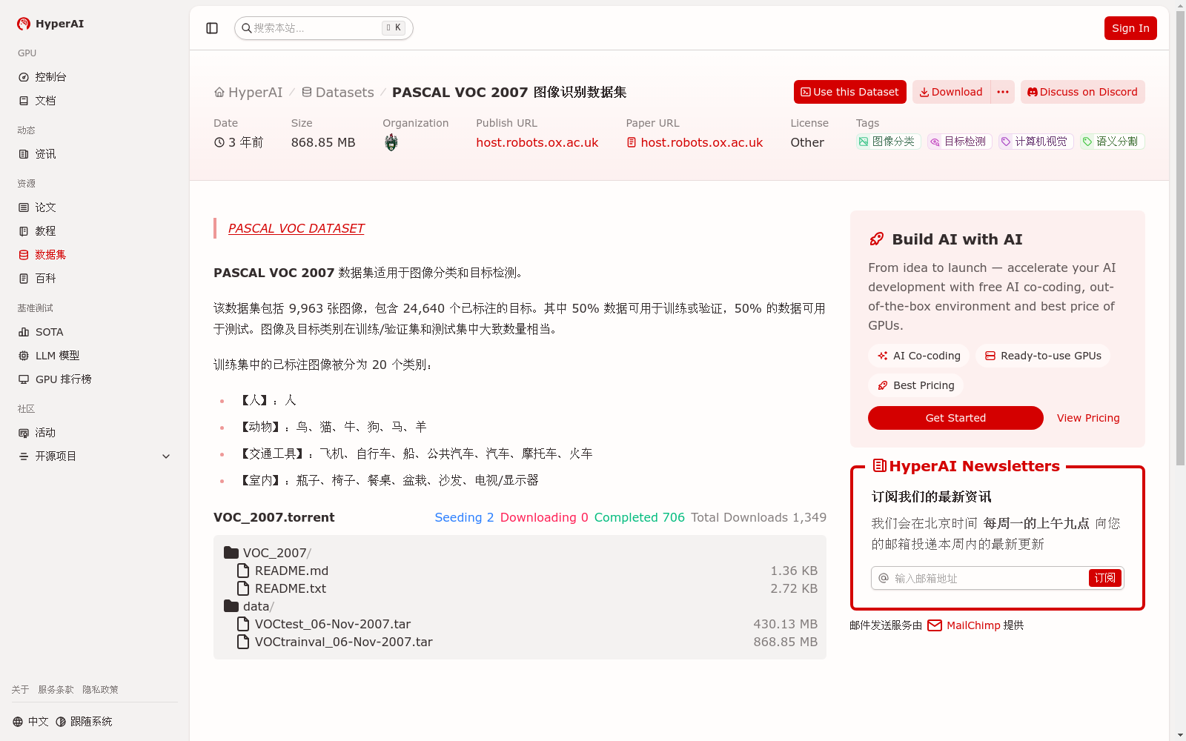Click the search magnifier icon
The image size is (1186, 741).
[247, 28]
